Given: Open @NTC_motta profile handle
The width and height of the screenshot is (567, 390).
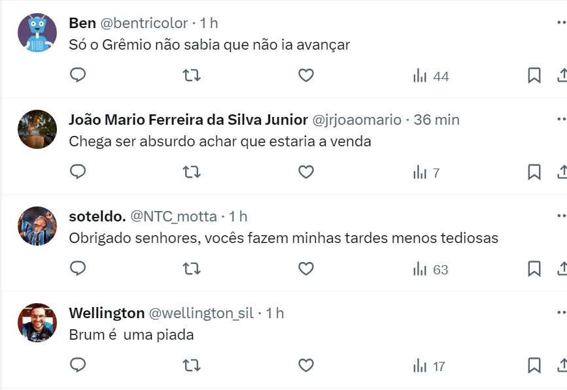Looking at the screenshot, I should (175, 216).
